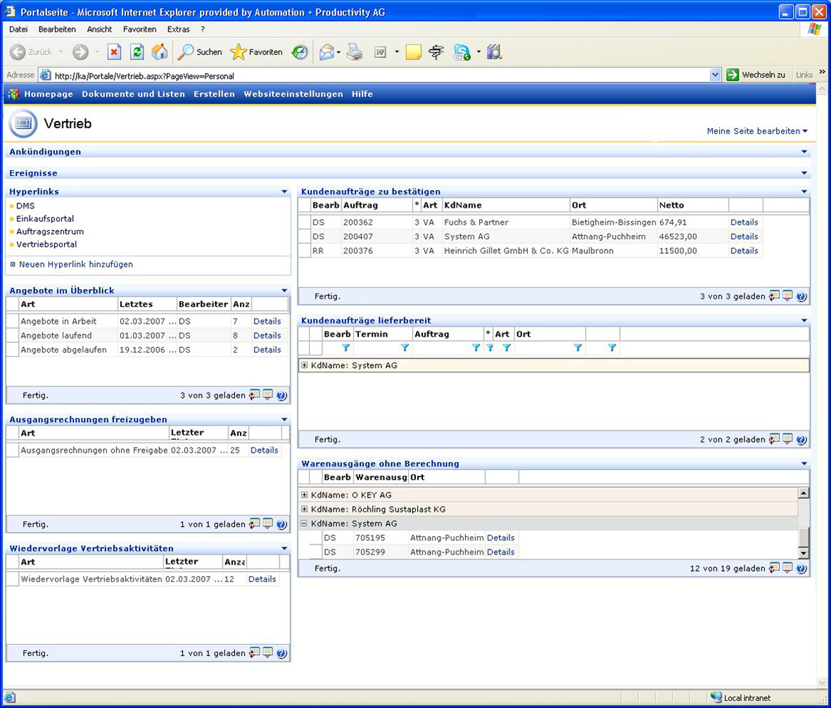The image size is (831, 708).
Task: Click the Home toolbar icon
Action: coord(159,52)
